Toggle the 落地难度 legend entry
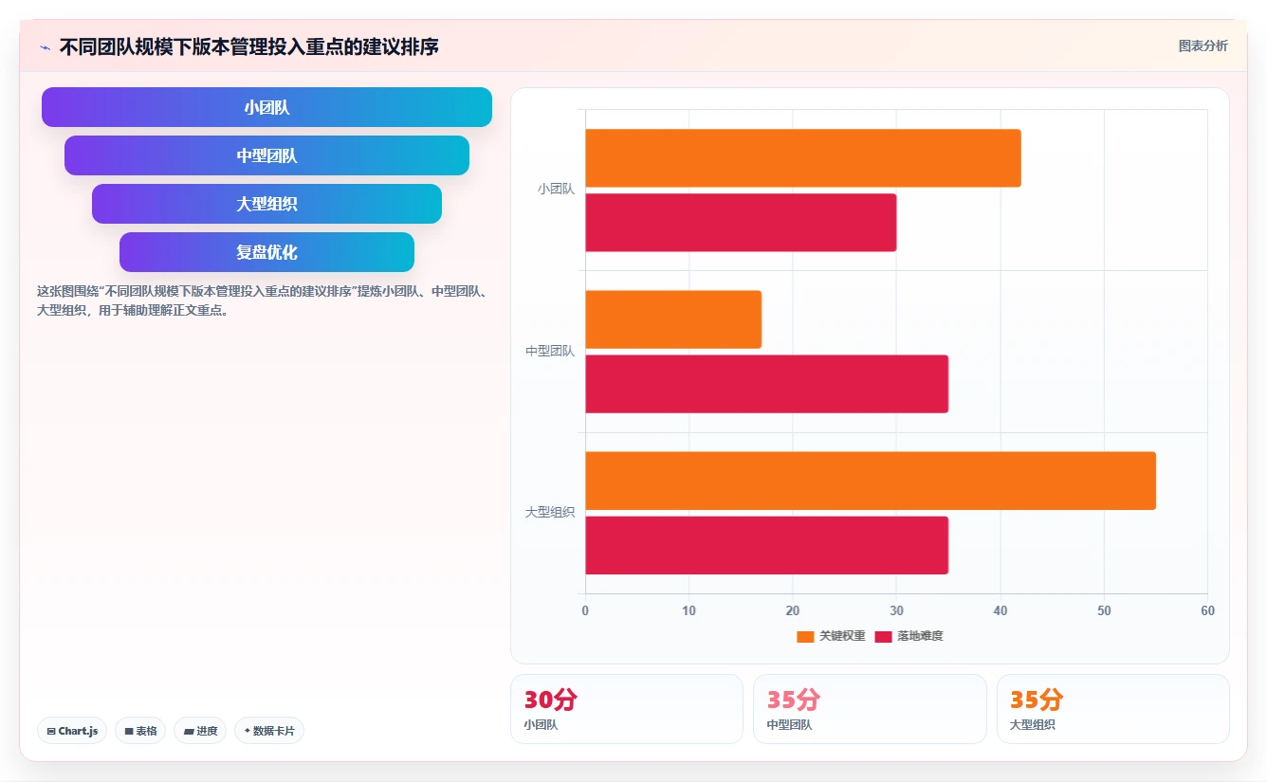The height and width of the screenshot is (782, 1267). coord(909,636)
